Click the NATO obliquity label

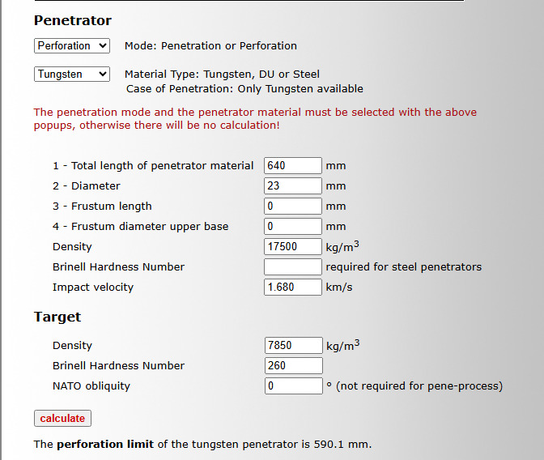91,386
